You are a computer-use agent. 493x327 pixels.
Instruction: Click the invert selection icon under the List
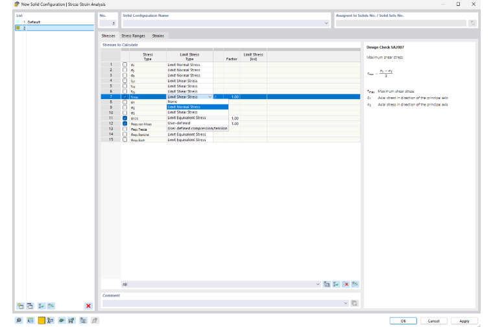click(51, 306)
